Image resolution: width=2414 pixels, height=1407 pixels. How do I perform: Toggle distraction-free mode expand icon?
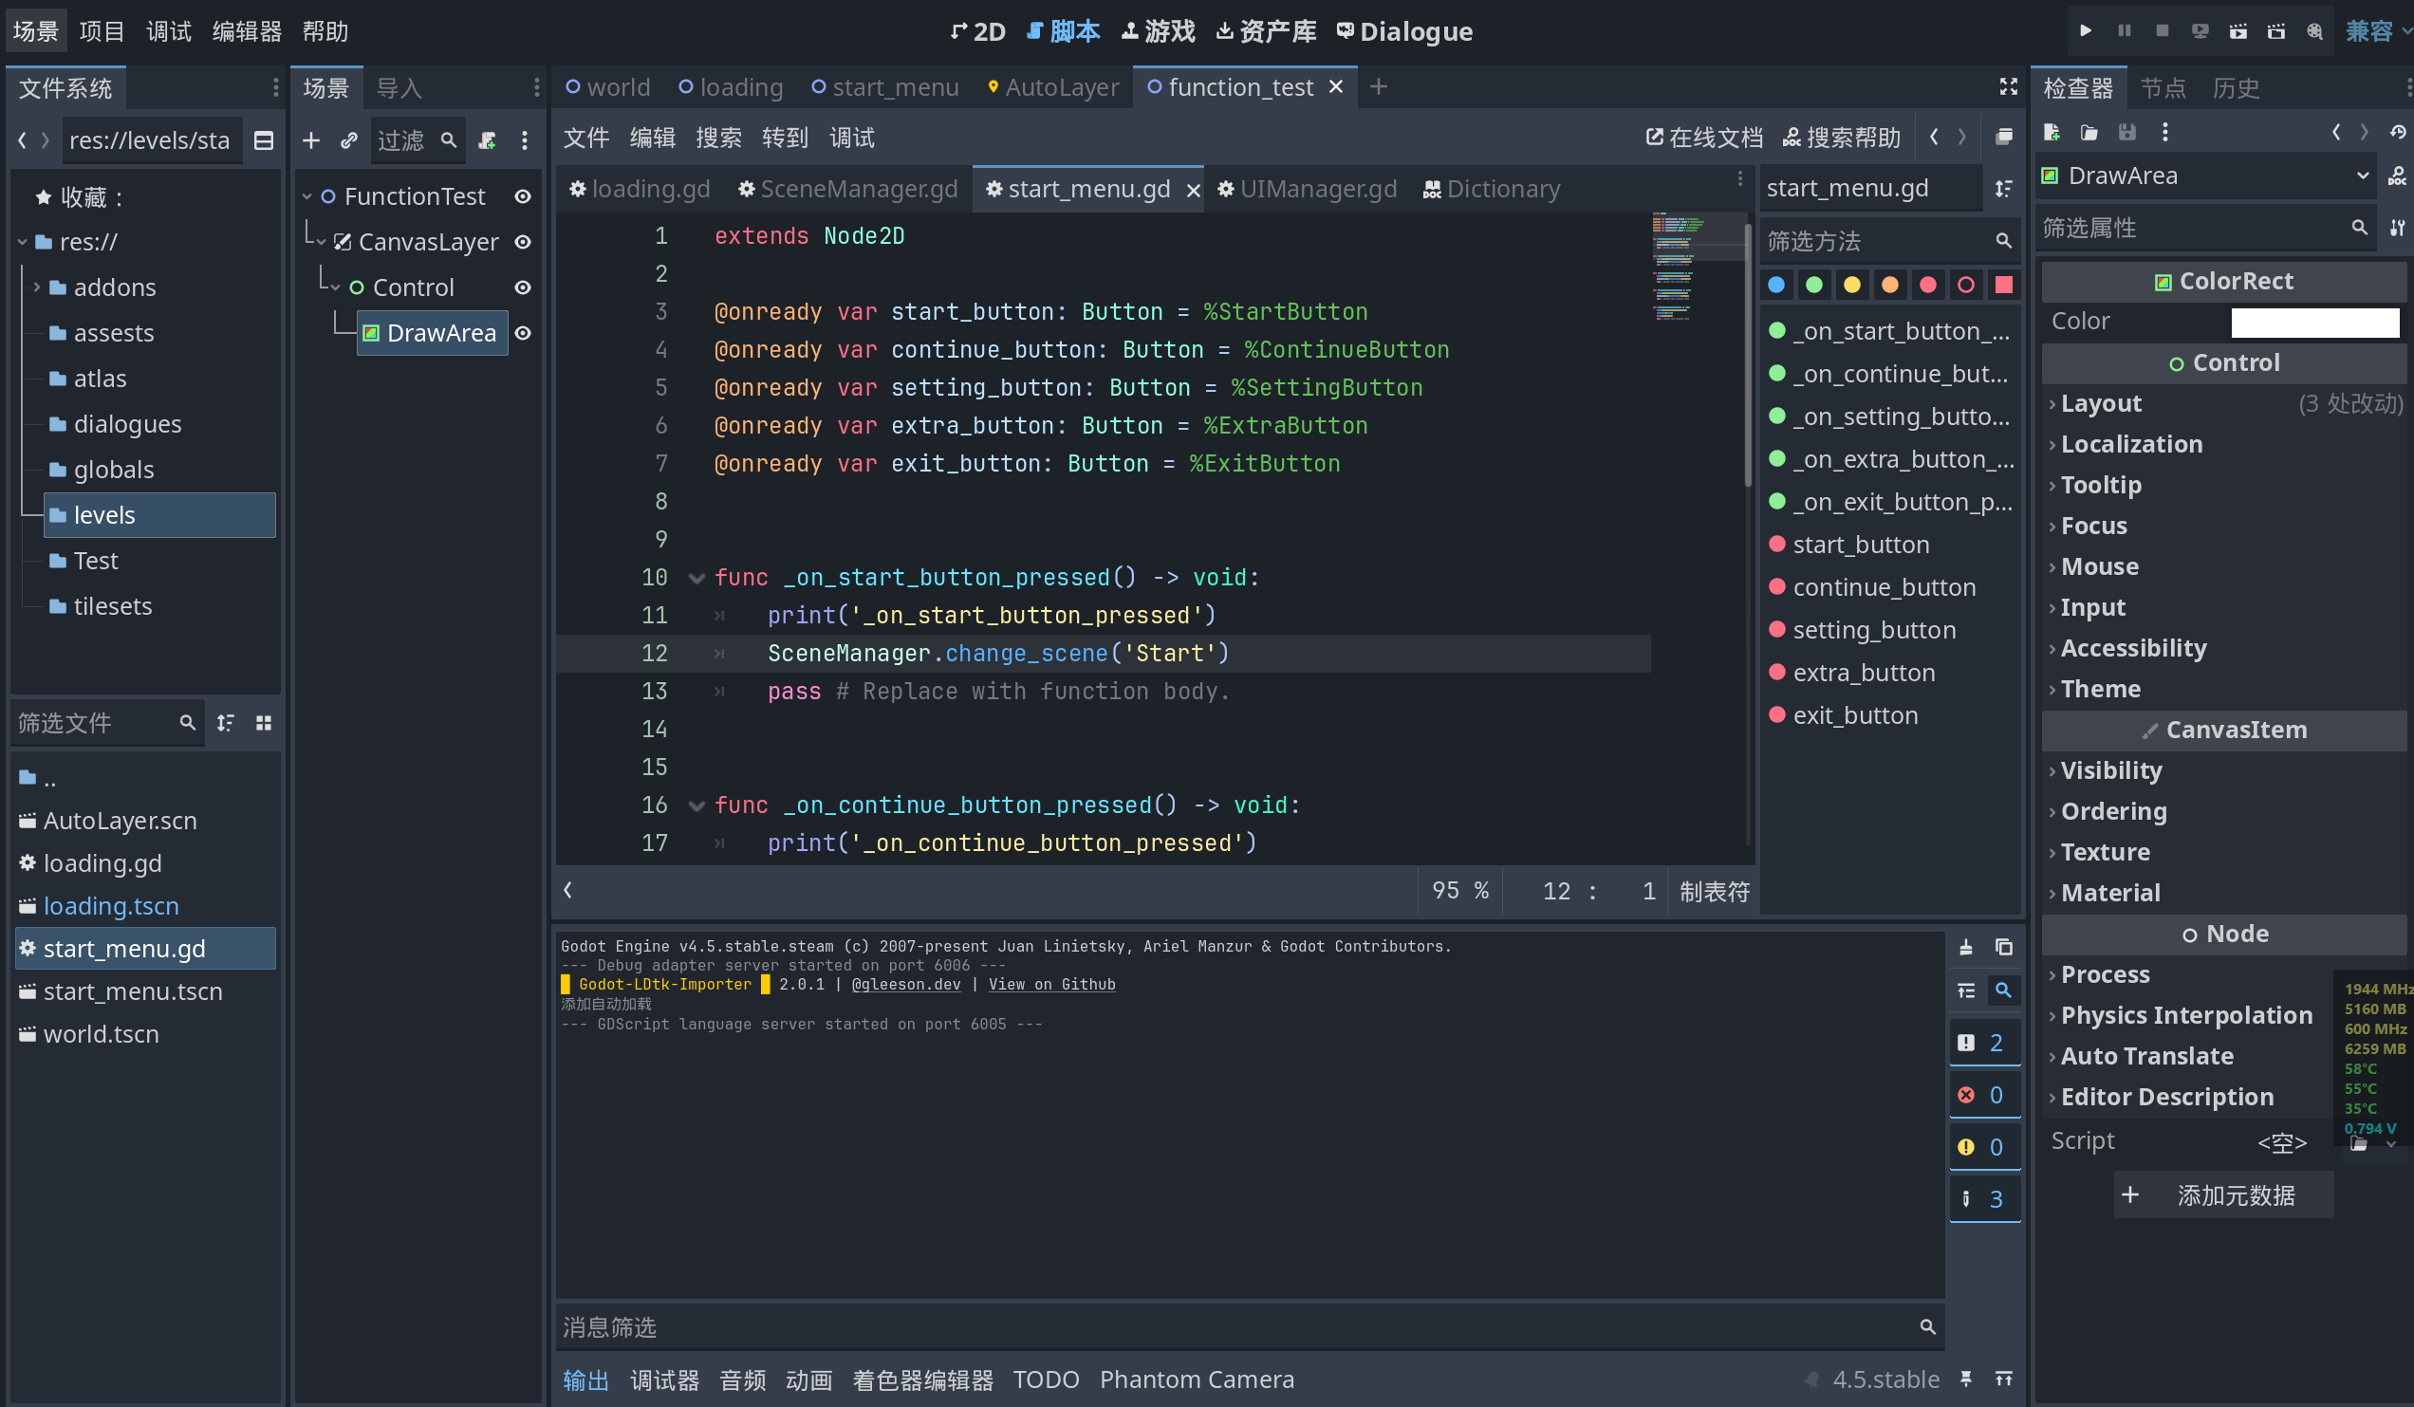click(x=2008, y=87)
